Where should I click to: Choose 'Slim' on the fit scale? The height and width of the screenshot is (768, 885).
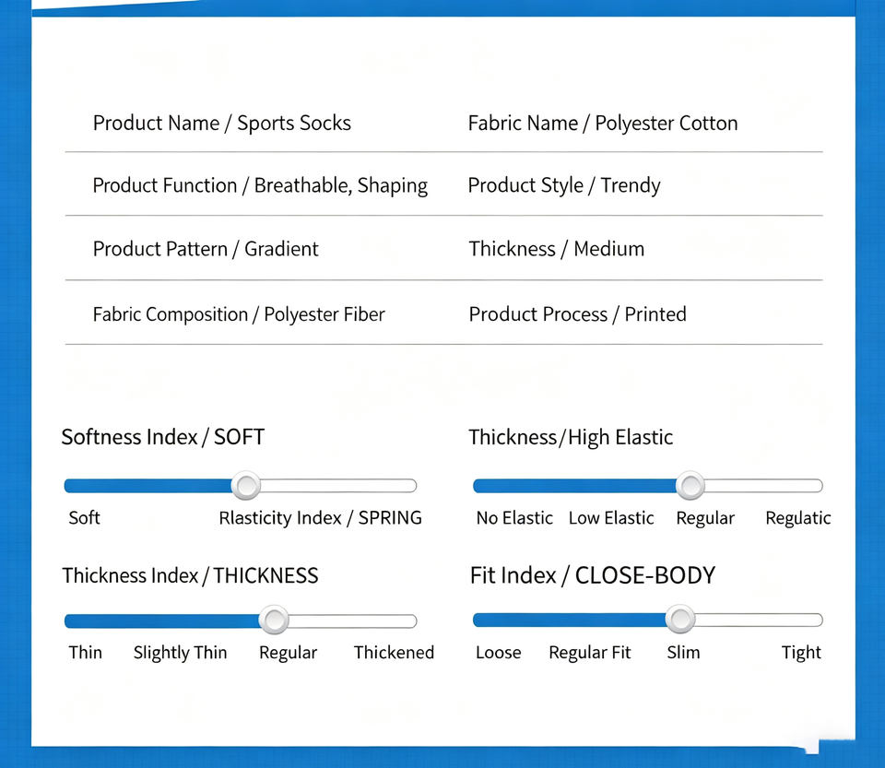pos(683,653)
